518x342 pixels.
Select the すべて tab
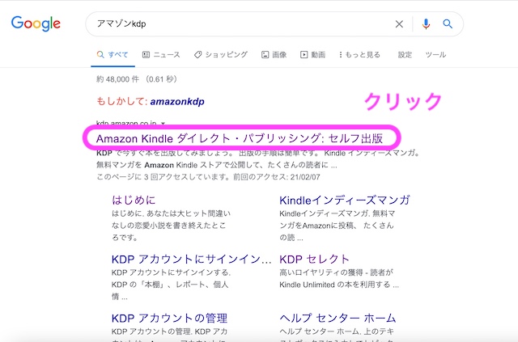(112, 55)
